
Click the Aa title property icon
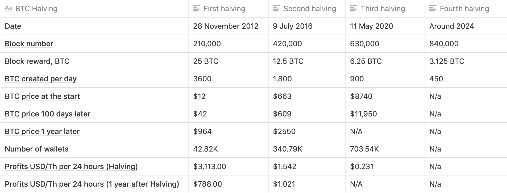coord(9,9)
